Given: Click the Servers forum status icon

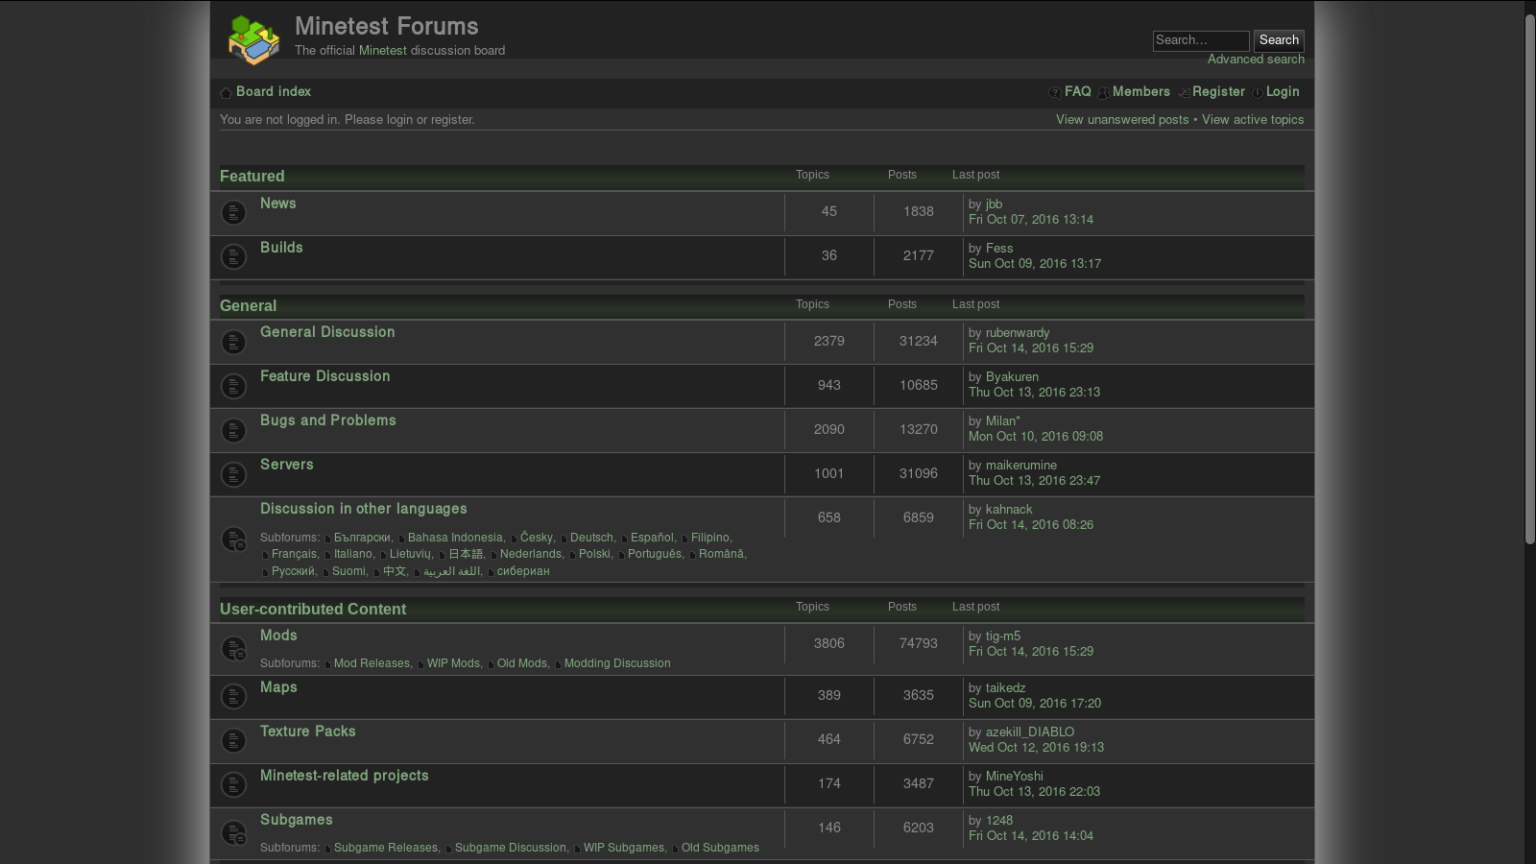Looking at the screenshot, I should point(233,474).
